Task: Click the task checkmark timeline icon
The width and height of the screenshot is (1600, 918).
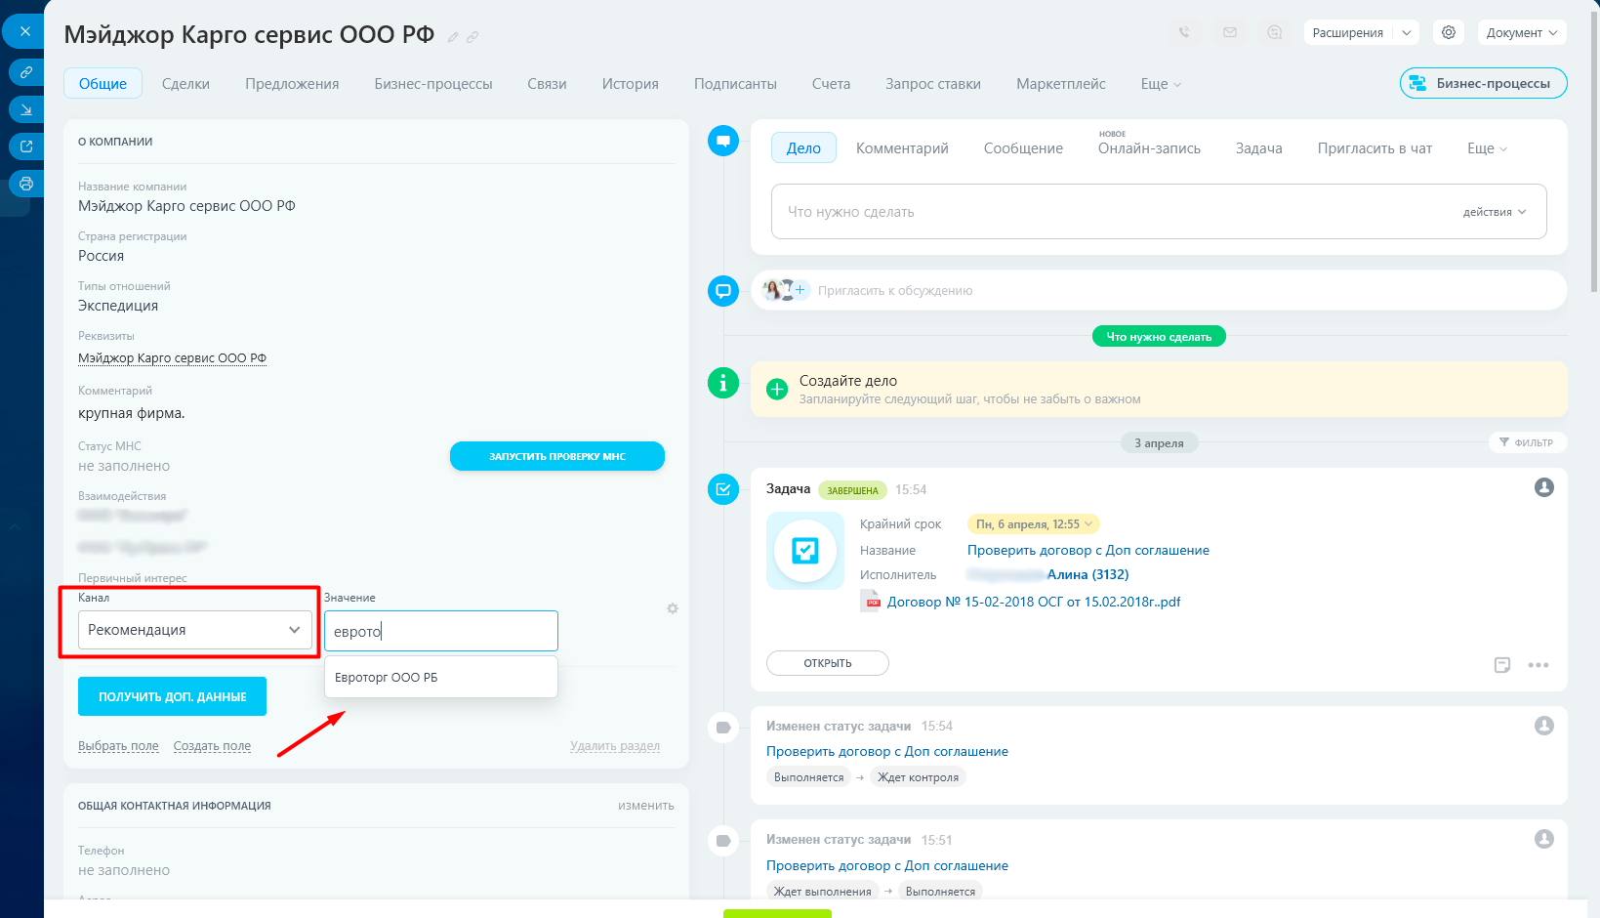Action: click(723, 489)
